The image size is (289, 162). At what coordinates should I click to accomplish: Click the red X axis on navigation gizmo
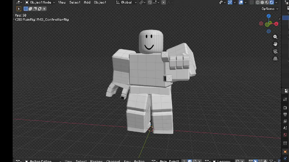[276, 24]
